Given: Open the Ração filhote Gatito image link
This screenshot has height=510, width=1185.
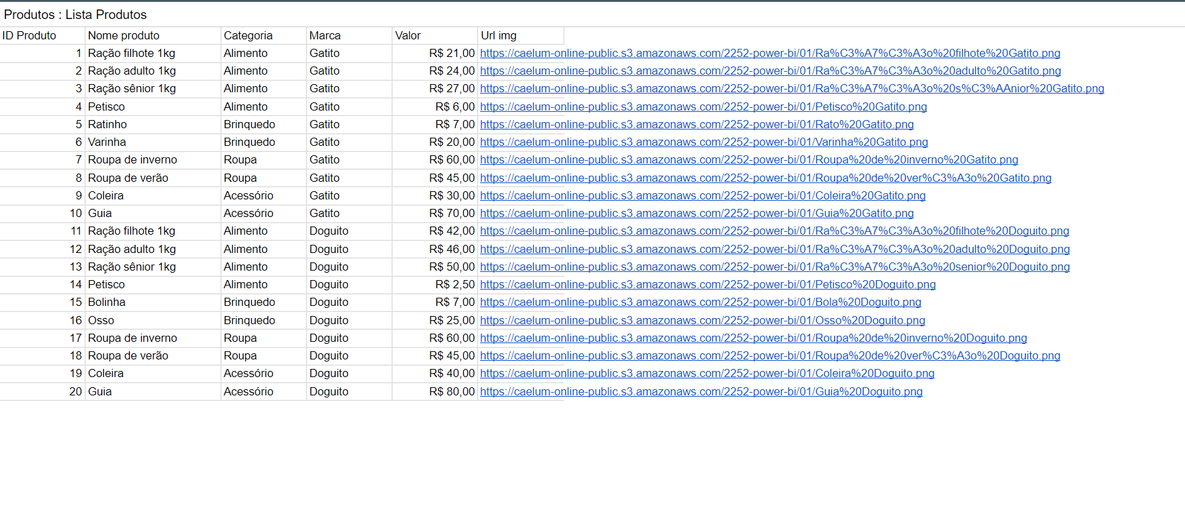Looking at the screenshot, I should [x=770, y=53].
